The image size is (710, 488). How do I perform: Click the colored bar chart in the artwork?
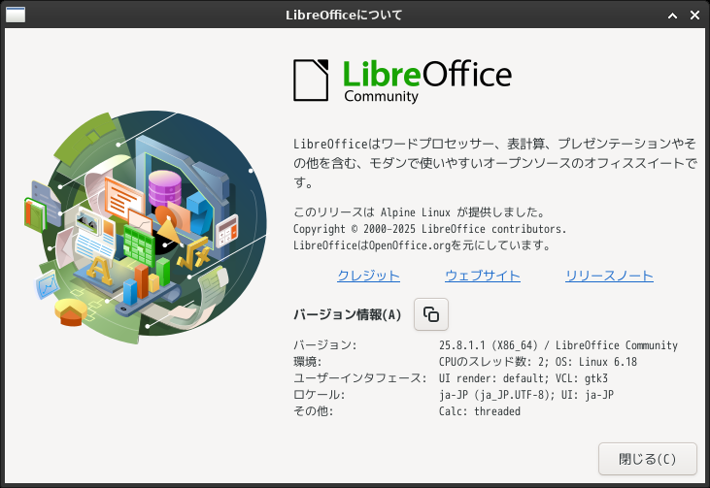[146, 281]
